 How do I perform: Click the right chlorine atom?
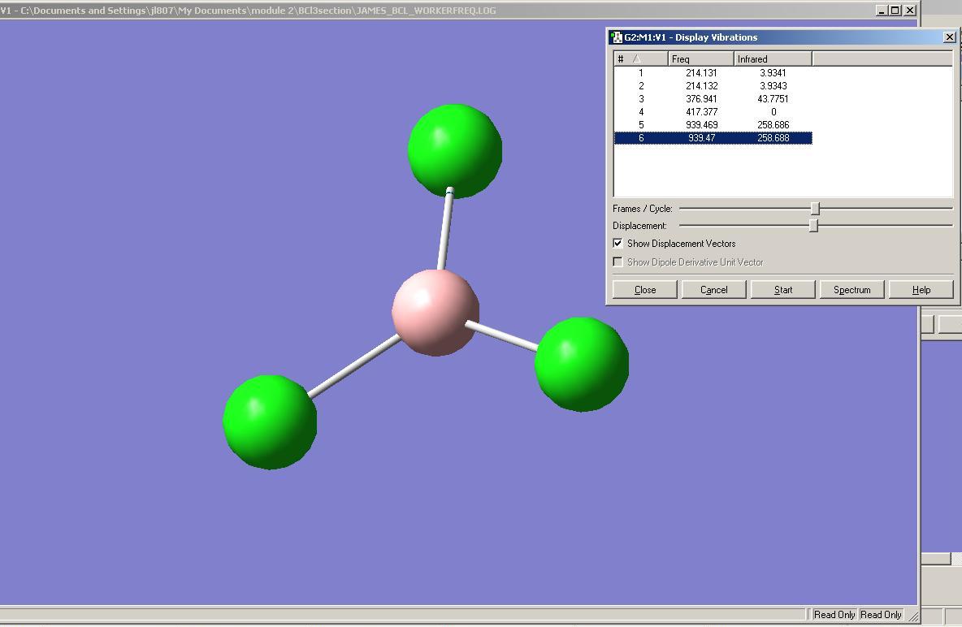pyautogui.click(x=582, y=364)
